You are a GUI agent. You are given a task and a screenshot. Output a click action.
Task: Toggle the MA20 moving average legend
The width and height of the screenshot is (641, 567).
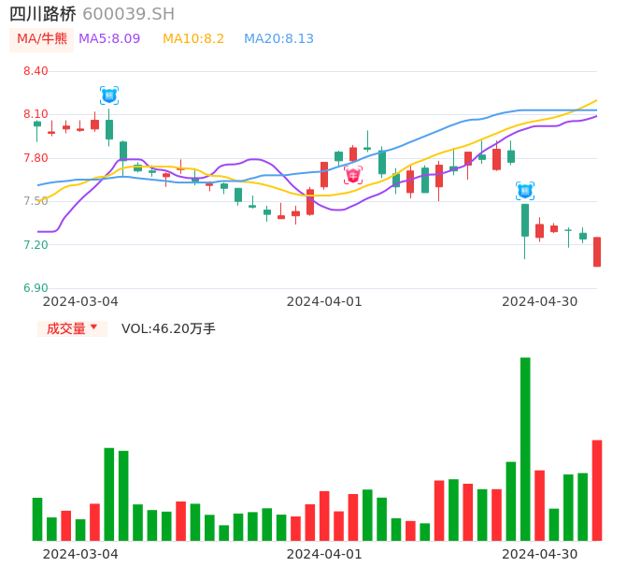click(278, 39)
